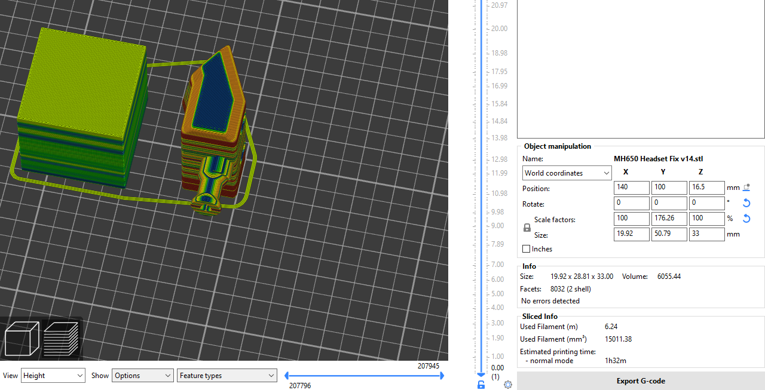Screen dimensions: 765x390
Task: Click the drop-to-bed icon next to Position mm
Action: click(x=746, y=188)
